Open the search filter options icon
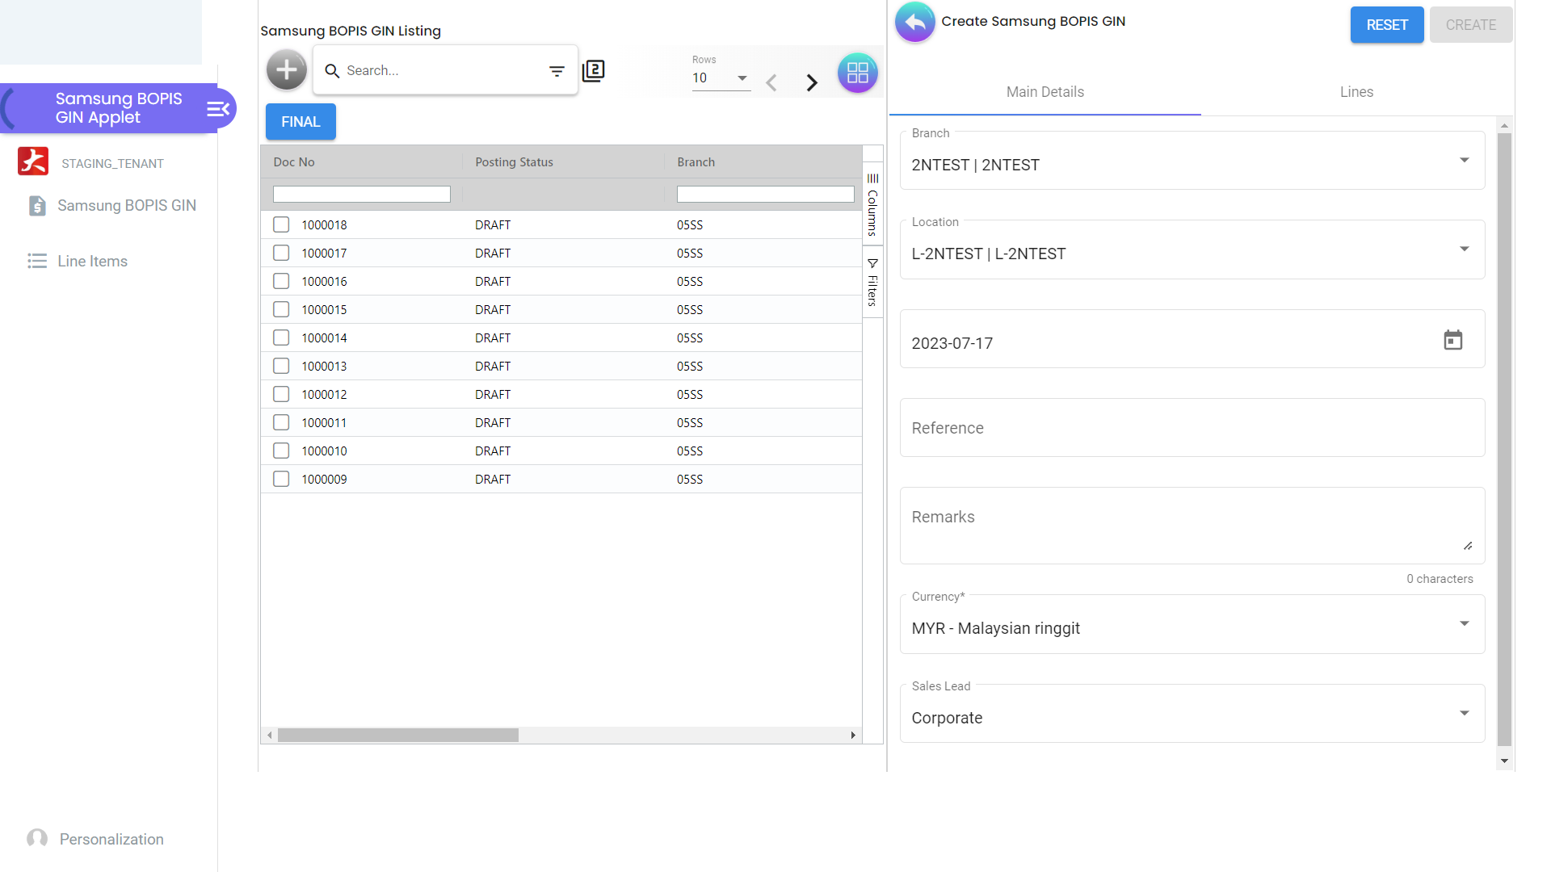This screenshot has height=872, width=1551. 557,71
